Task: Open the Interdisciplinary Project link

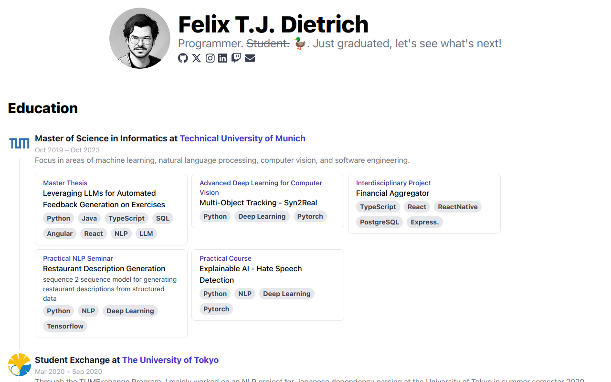Action: pyautogui.click(x=393, y=183)
